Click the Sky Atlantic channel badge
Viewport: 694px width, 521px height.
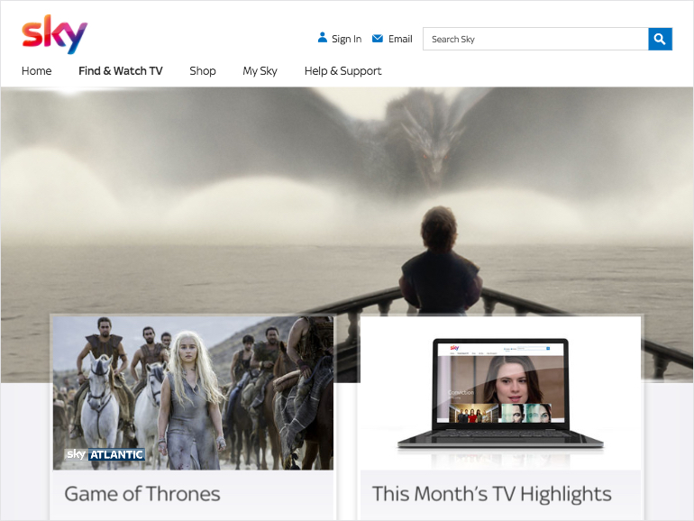pos(105,454)
